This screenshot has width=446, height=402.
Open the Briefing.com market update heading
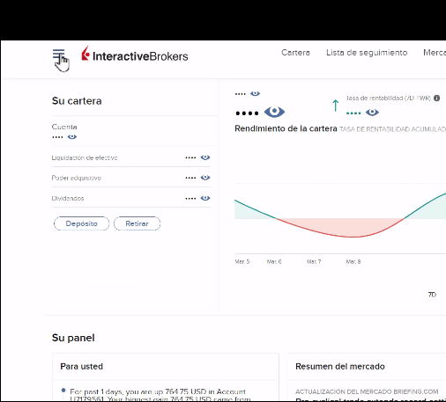(367, 391)
